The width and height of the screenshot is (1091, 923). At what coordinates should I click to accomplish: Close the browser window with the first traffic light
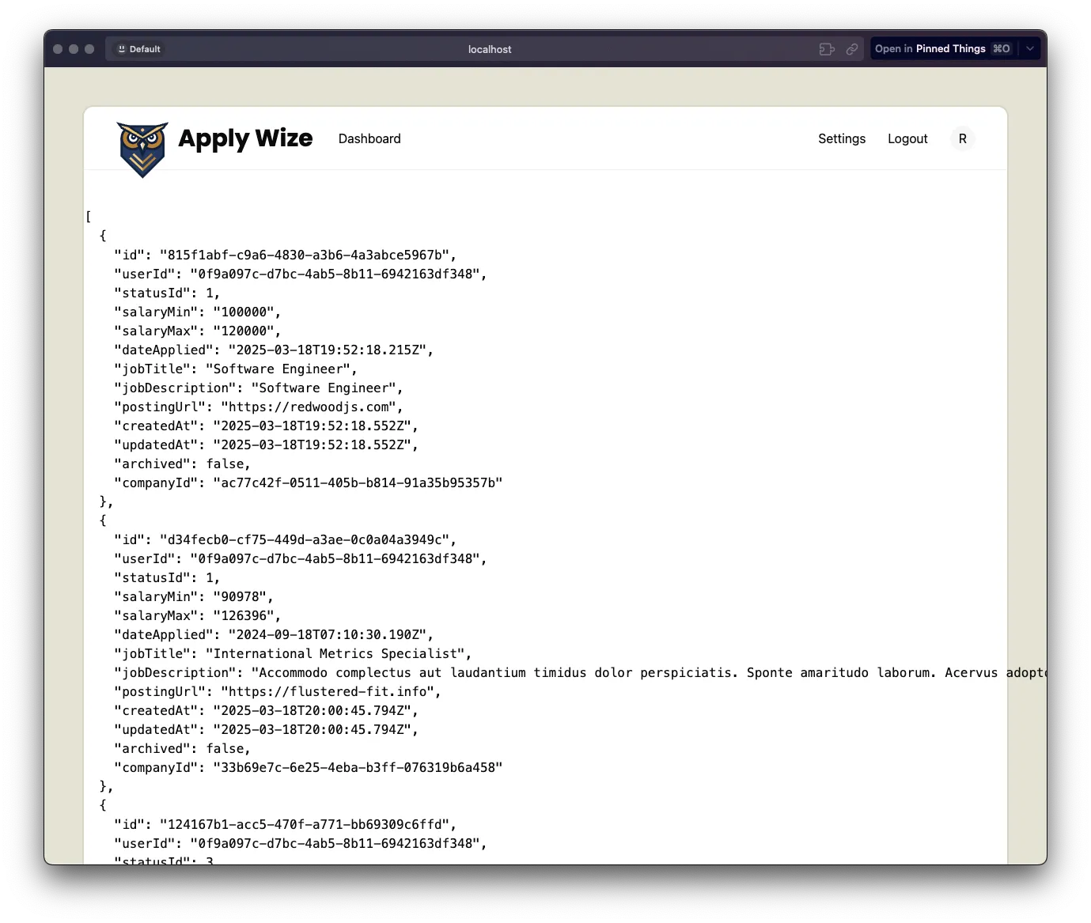pyautogui.click(x=58, y=49)
